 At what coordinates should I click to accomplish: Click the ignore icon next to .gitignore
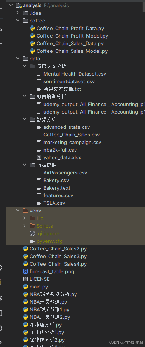click(x=32, y=233)
